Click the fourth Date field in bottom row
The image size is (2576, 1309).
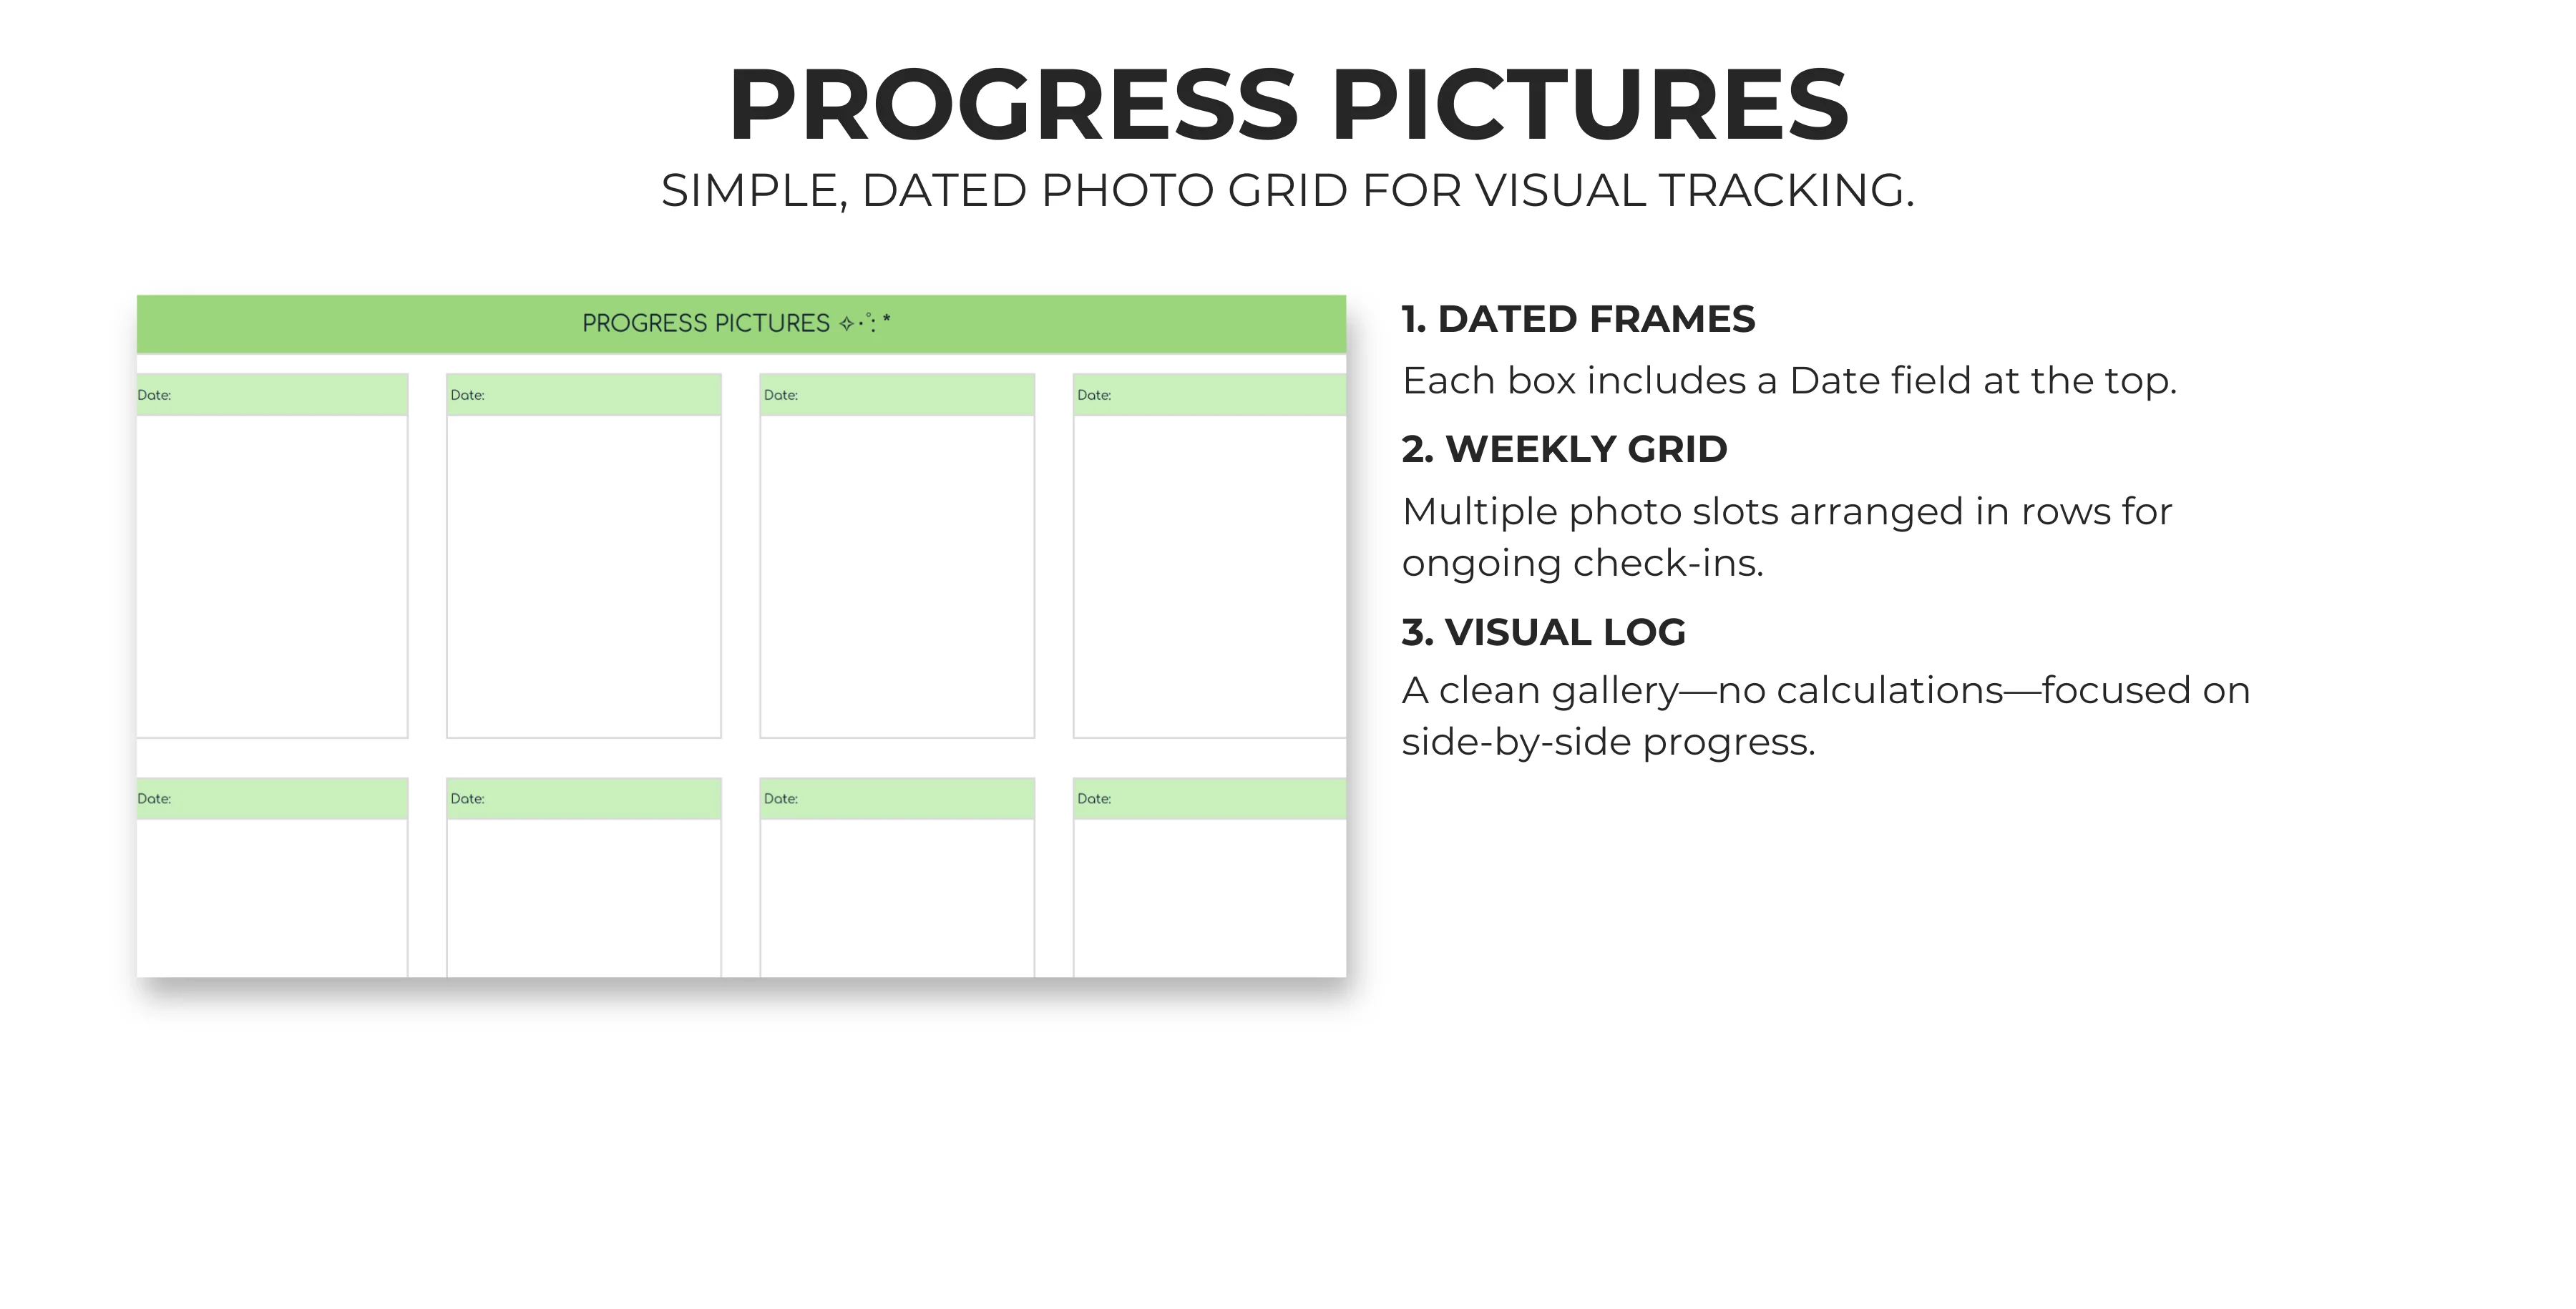1210,799
